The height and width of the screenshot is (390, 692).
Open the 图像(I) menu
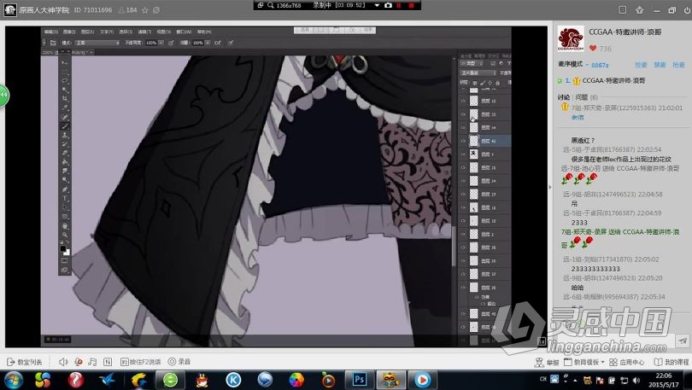point(69,32)
